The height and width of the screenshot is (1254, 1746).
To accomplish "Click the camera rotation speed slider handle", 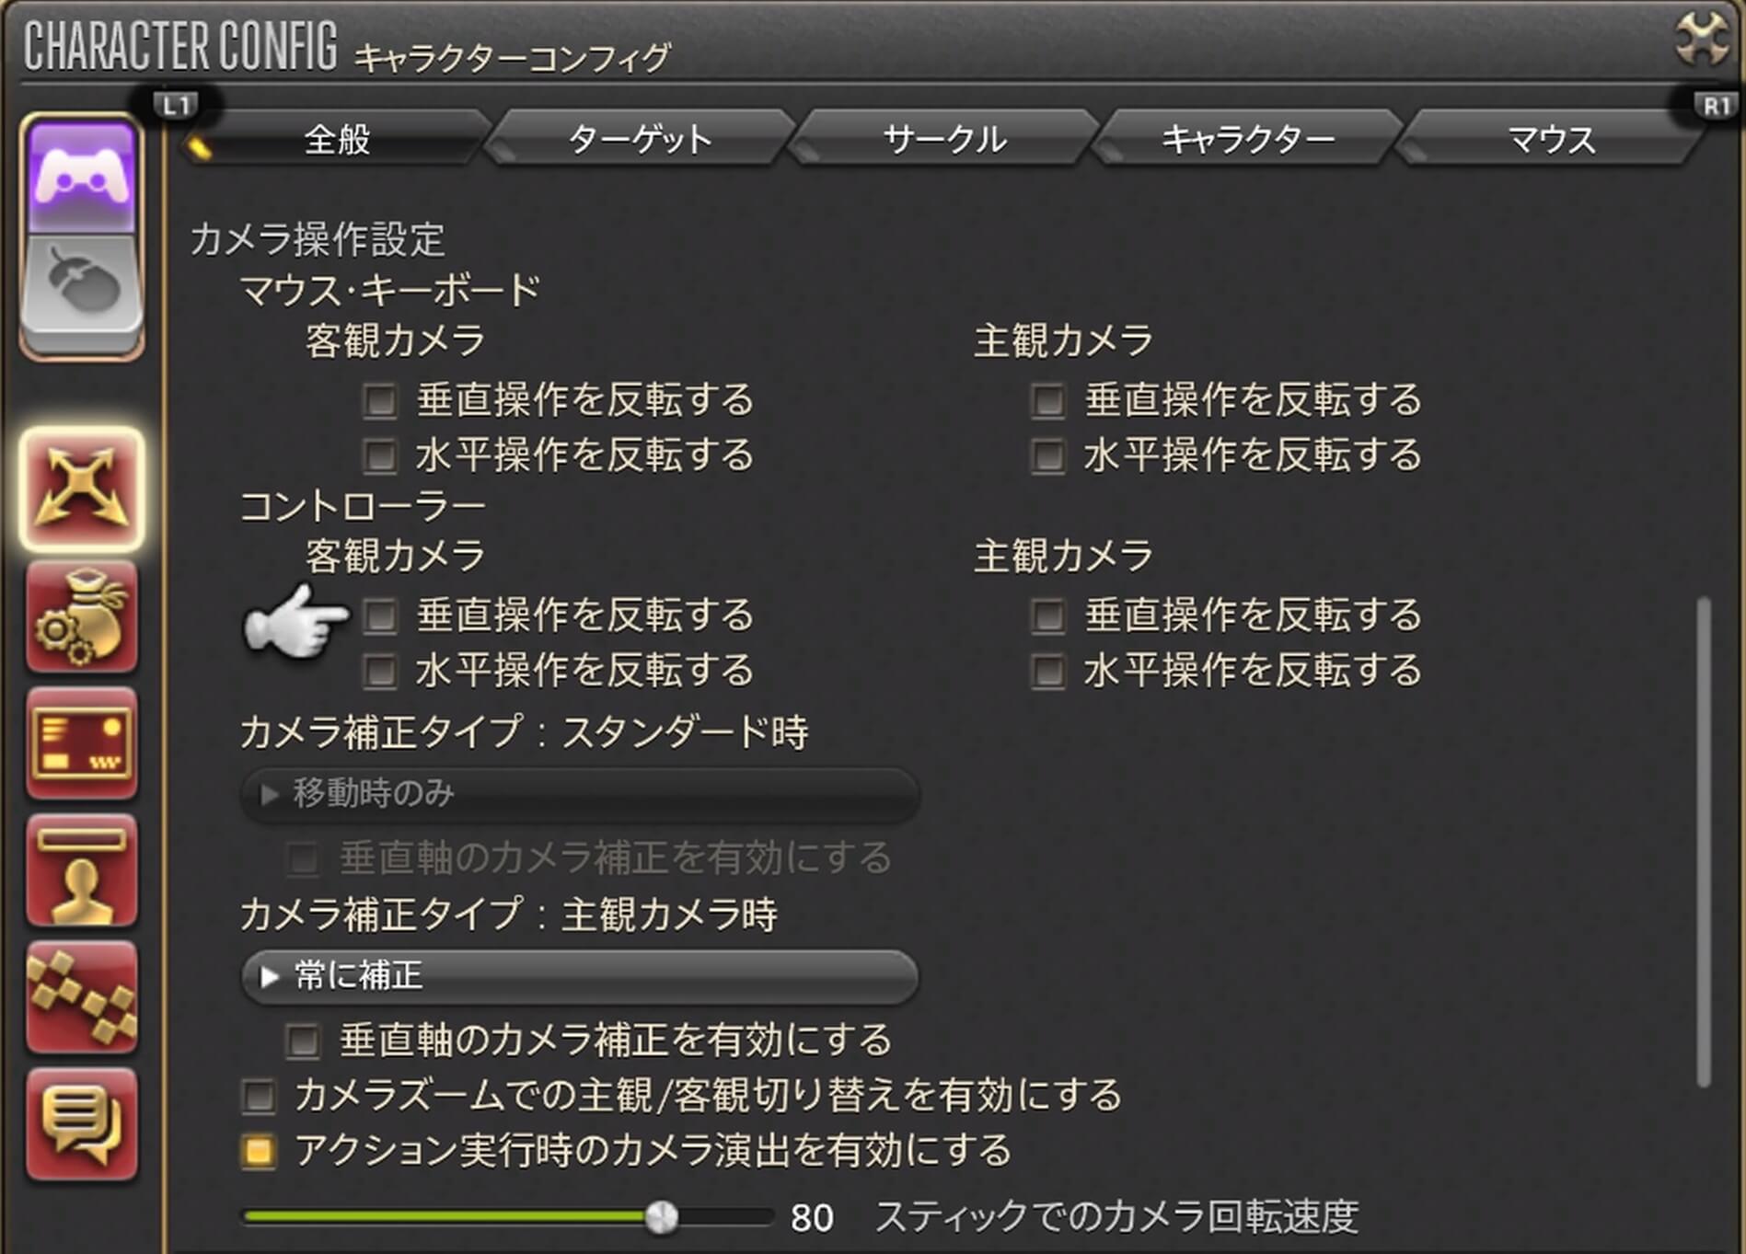I will click(662, 1217).
